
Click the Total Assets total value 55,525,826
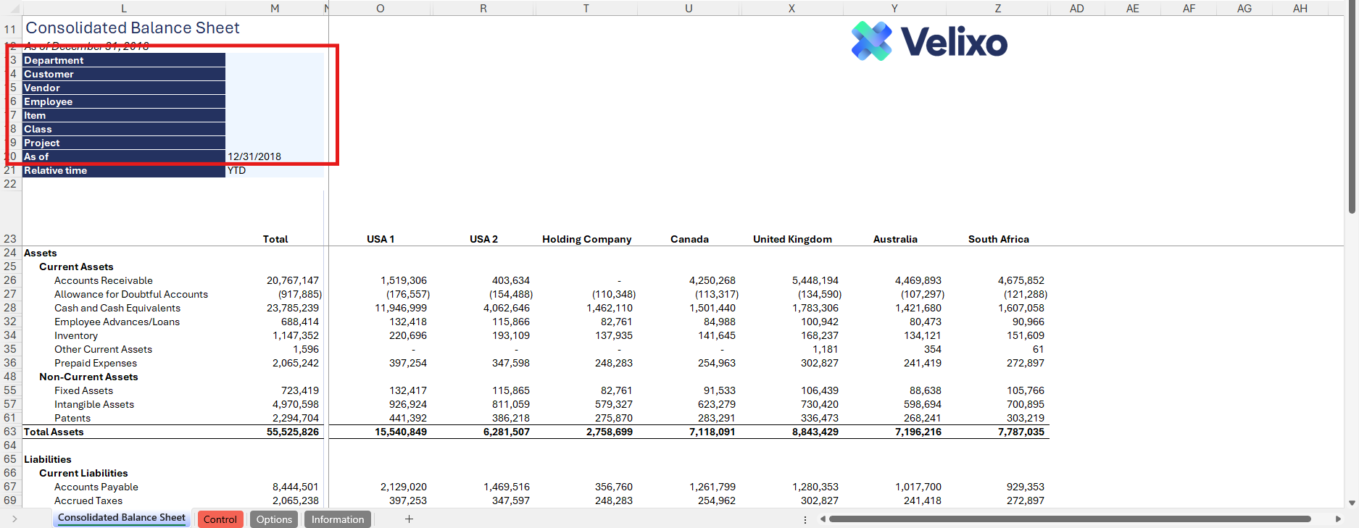point(293,432)
